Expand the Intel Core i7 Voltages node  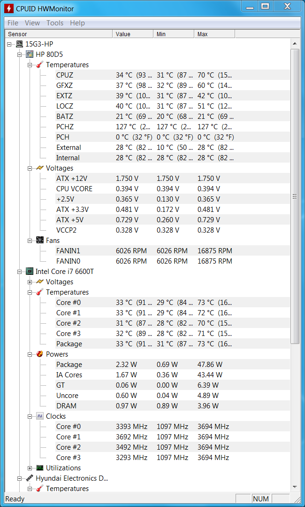coord(30,282)
